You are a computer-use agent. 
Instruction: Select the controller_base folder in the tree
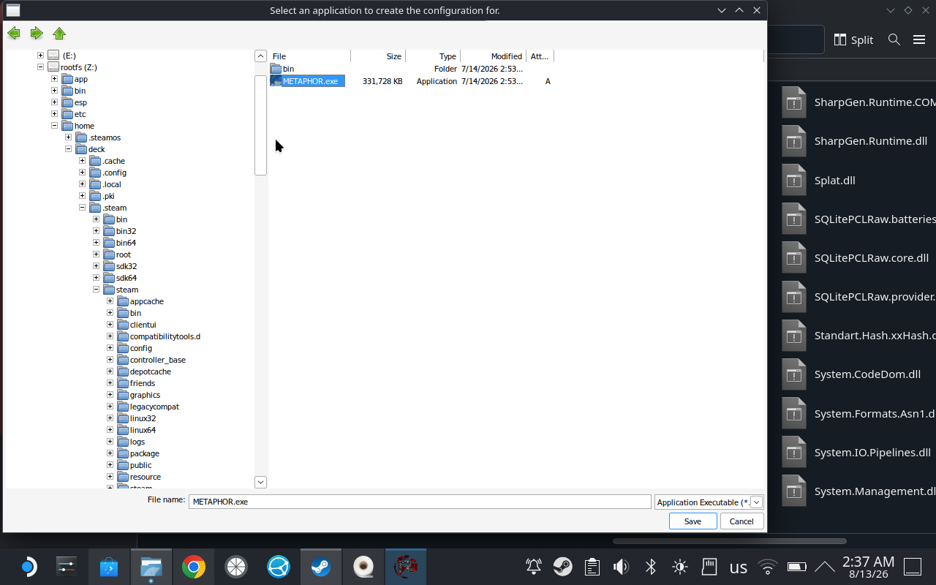[x=157, y=360]
